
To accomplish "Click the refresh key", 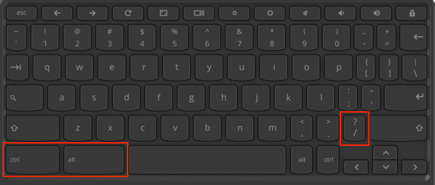I will 128,13.
